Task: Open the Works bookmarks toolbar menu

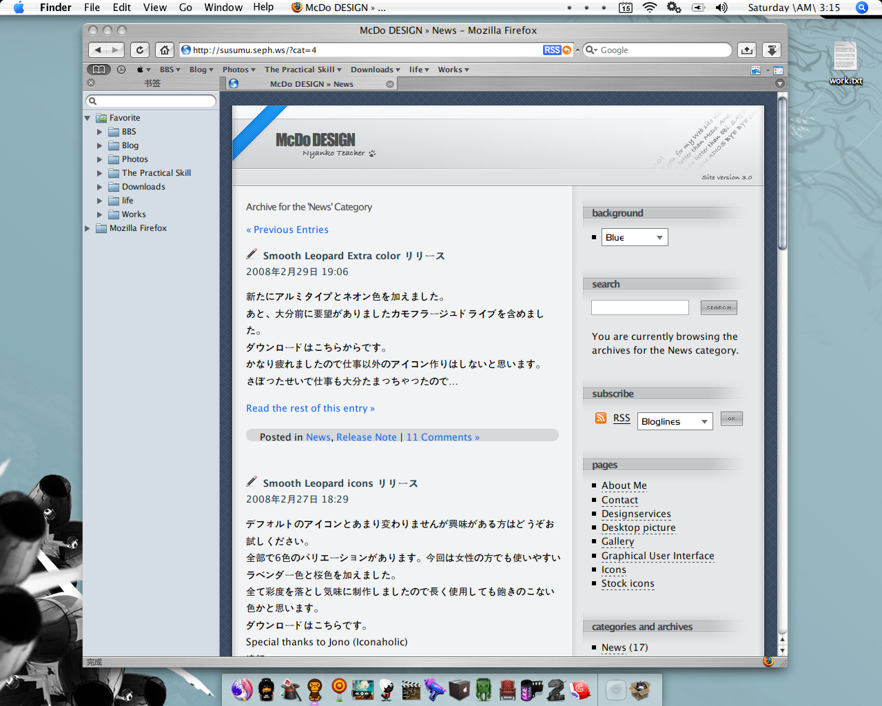Action: point(453,70)
